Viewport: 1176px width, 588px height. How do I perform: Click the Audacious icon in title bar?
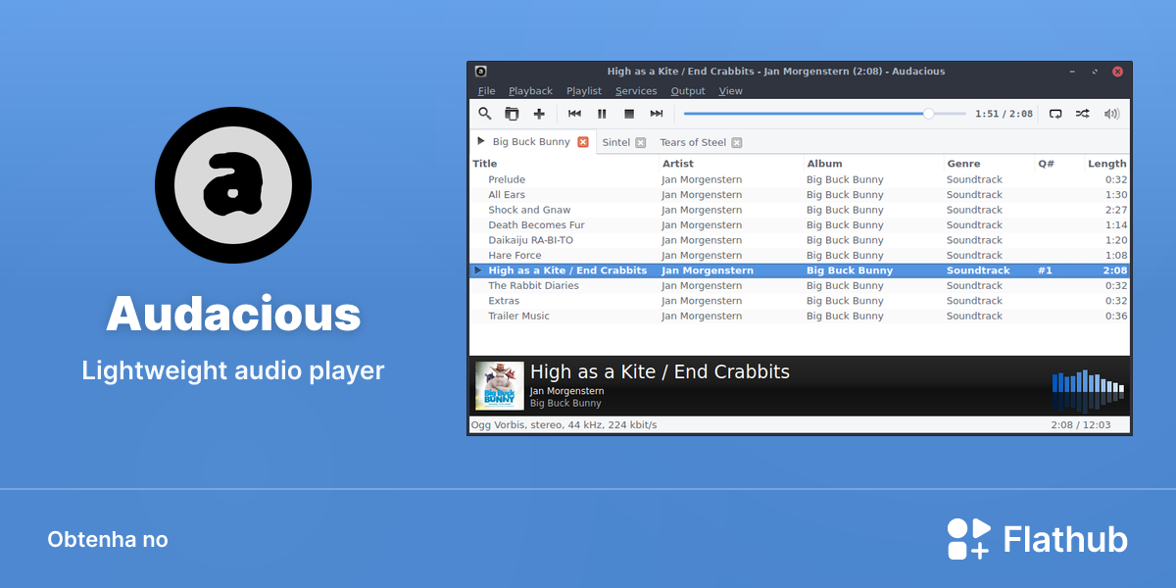click(x=480, y=71)
